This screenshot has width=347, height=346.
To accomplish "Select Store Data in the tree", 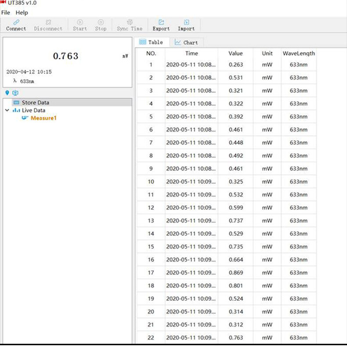I will point(35,102).
